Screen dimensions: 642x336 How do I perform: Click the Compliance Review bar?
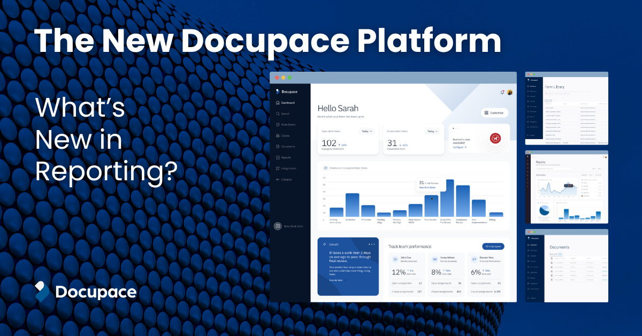point(463,201)
